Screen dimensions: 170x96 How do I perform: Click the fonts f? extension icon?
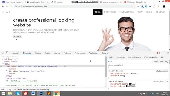coord(154,6)
